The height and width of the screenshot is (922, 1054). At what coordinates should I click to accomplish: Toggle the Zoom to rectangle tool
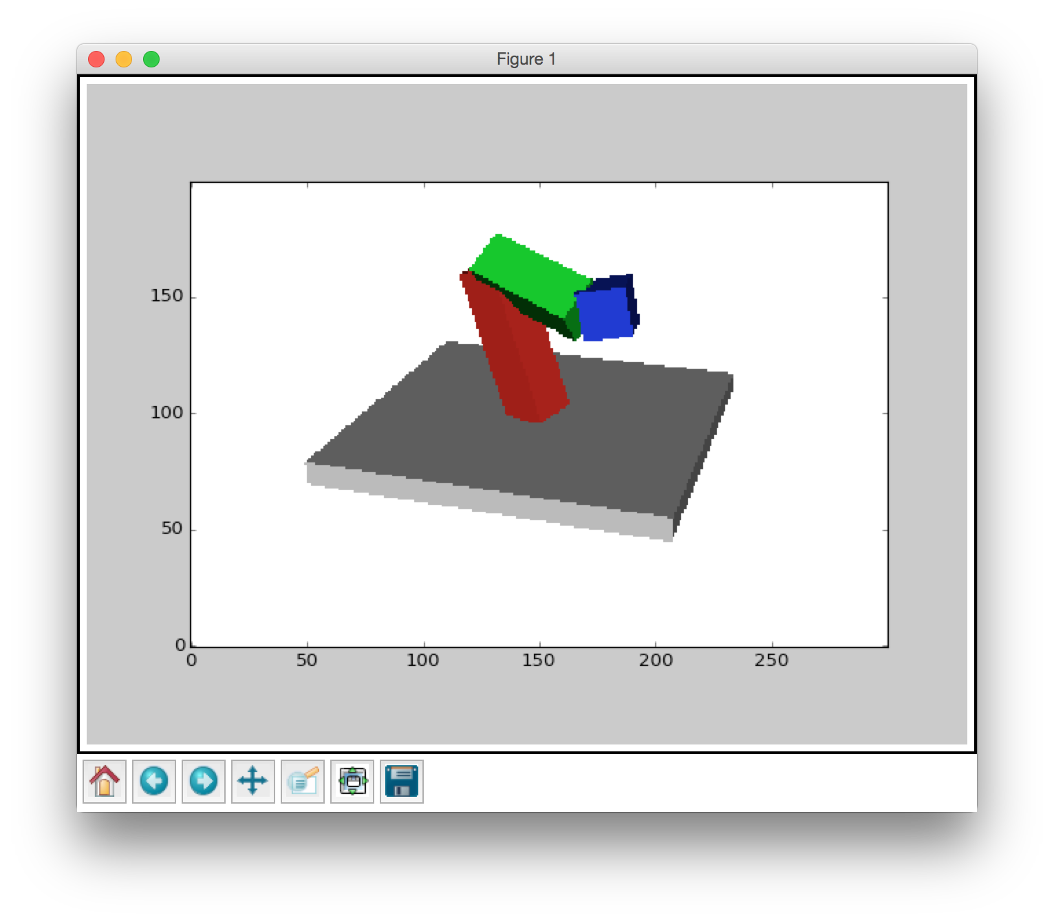303,782
